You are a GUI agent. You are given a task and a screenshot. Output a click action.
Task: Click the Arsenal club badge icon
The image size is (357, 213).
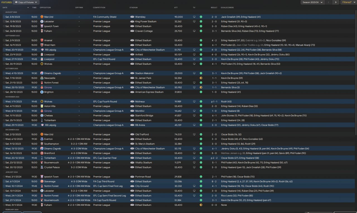click(42, 40)
